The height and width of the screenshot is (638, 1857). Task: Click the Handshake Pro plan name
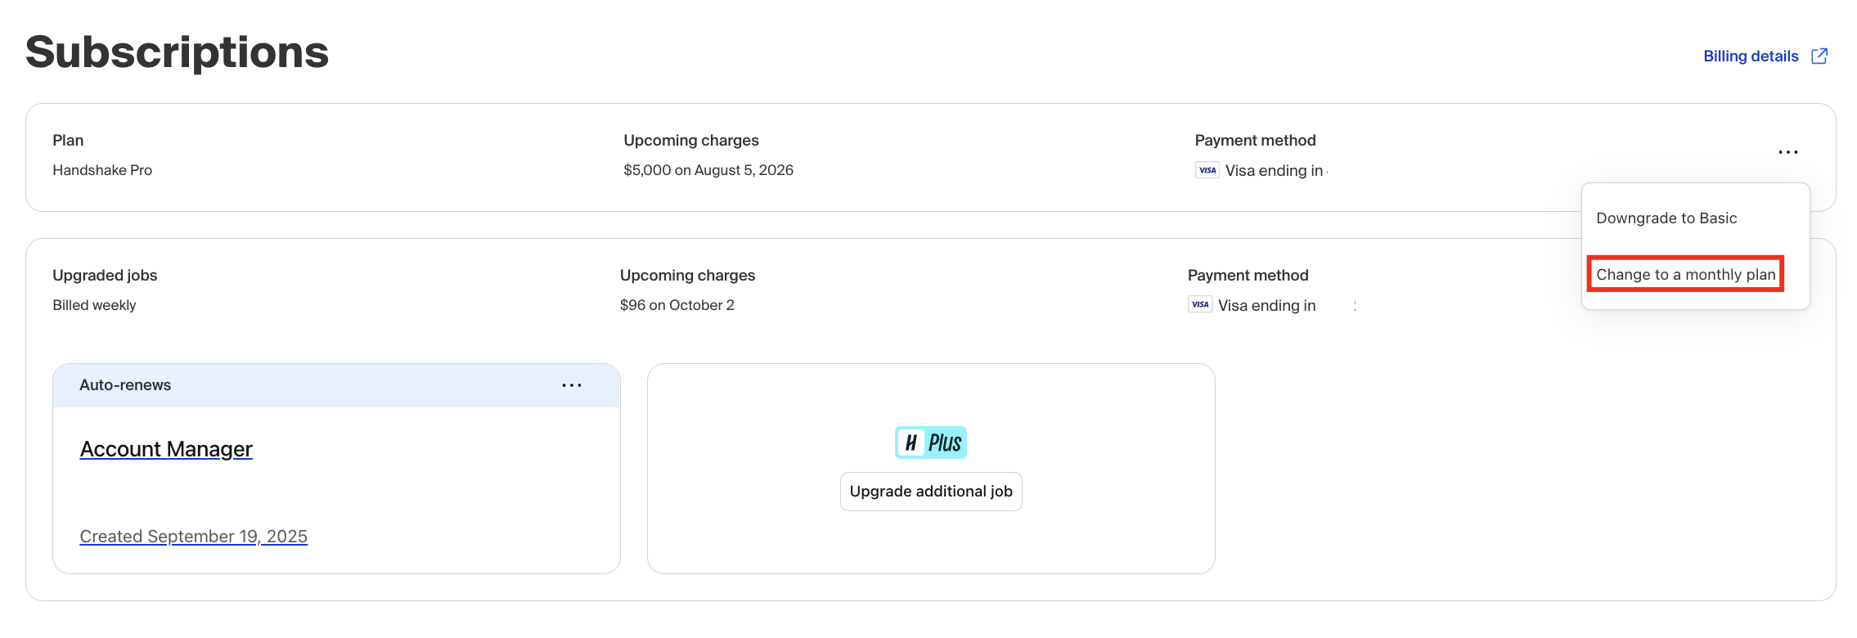pyautogui.click(x=102, y=170)
